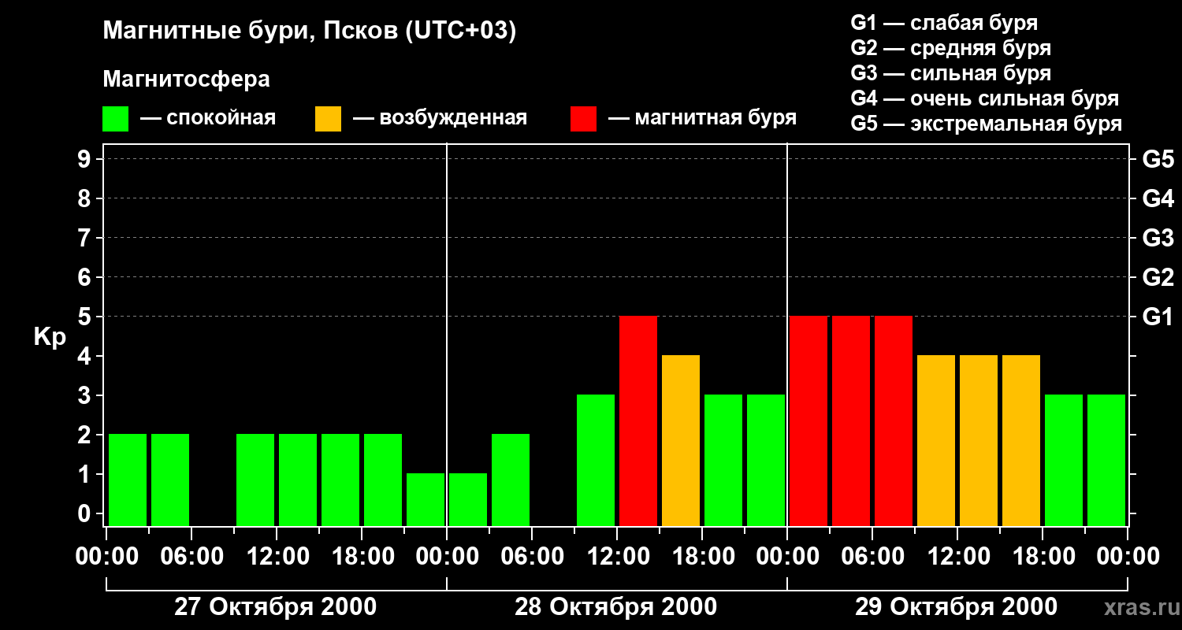This screenshot has width=1182, height=630.
Task: Click the only orange bar on 28 Октября
Action: [x=681, y=440]
